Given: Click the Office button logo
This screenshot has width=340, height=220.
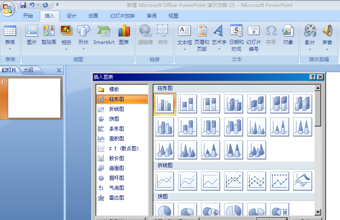Looking at the screenshot, I should [7, 9].
